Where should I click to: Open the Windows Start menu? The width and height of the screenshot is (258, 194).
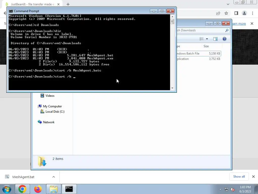click(x=7, y=189)
